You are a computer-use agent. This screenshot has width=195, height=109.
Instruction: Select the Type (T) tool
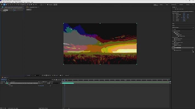point(25,5)
